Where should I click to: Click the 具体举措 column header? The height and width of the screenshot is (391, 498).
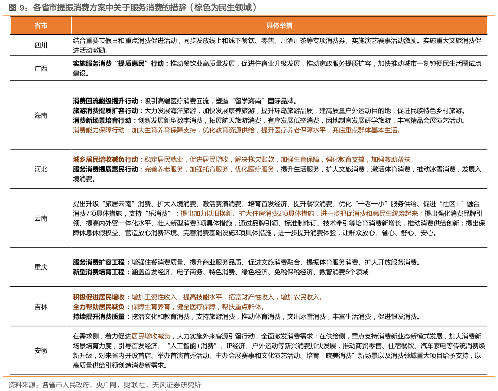[x=279, y=26]
